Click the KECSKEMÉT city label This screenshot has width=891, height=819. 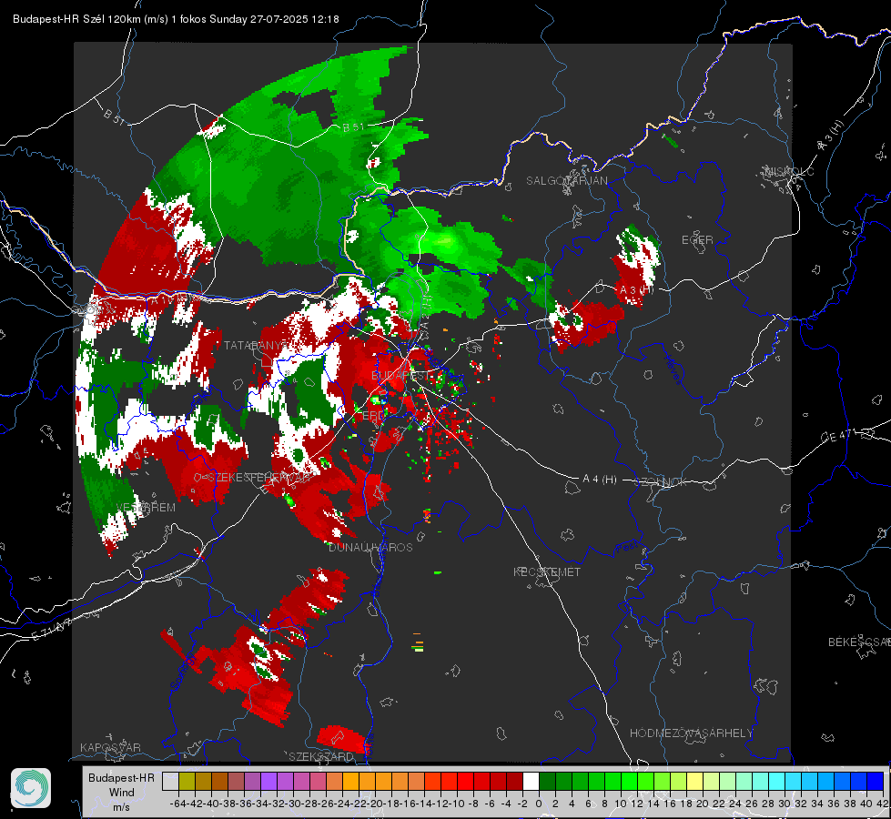click(547, 571)
